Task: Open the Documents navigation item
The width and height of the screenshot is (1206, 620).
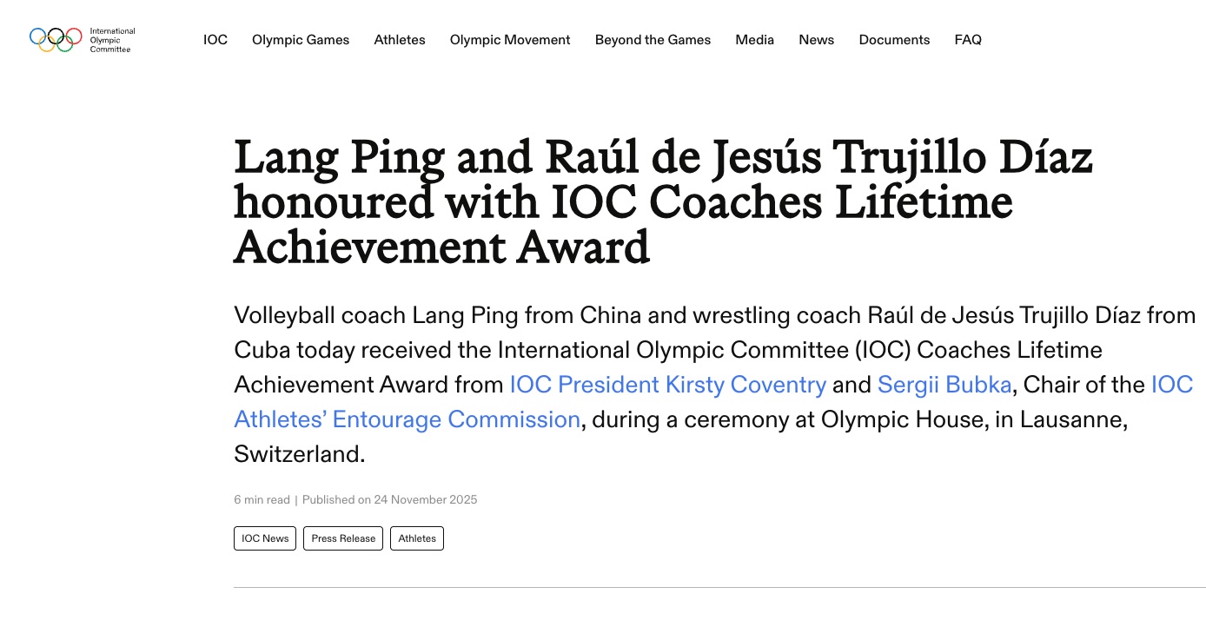Action: [x=894, y=40]
